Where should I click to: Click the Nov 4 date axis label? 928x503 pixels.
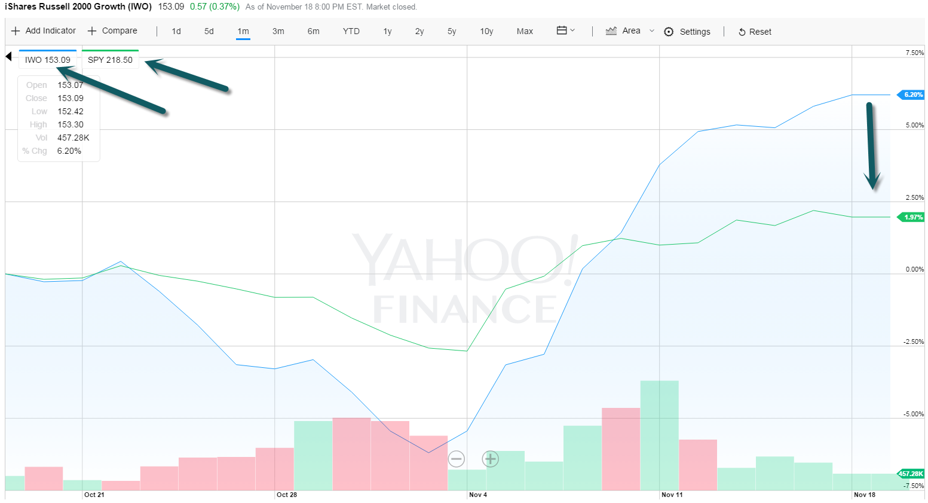tap(478, 495)
